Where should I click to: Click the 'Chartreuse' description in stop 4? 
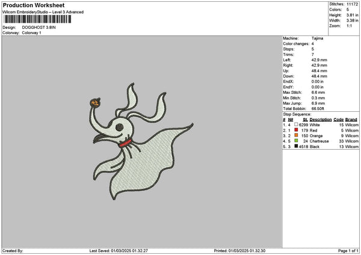pos(319,141)
